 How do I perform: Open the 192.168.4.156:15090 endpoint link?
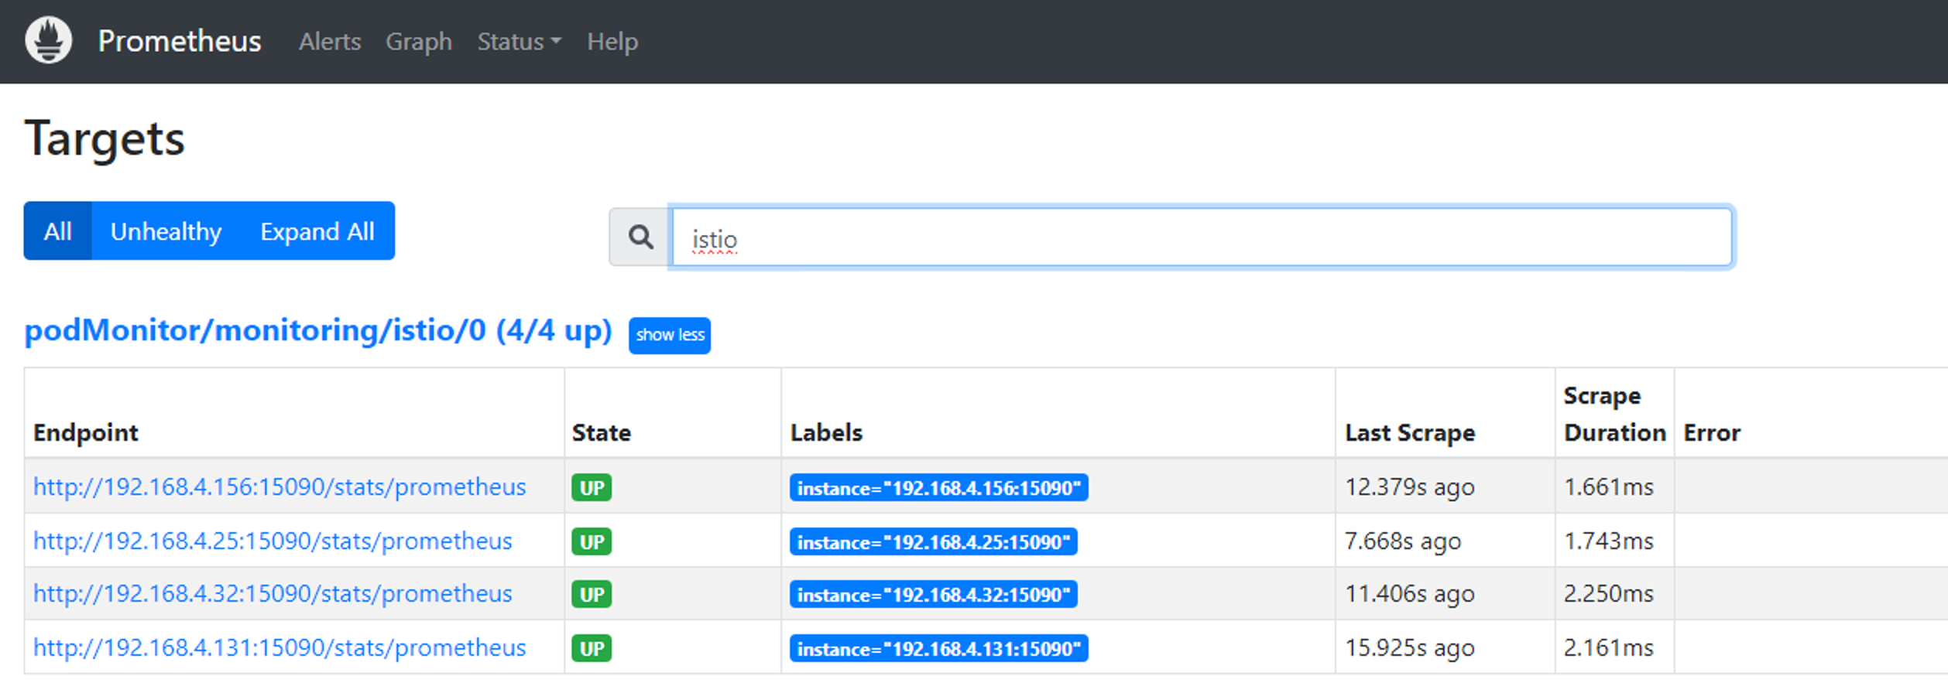click(x=280, y=487)
